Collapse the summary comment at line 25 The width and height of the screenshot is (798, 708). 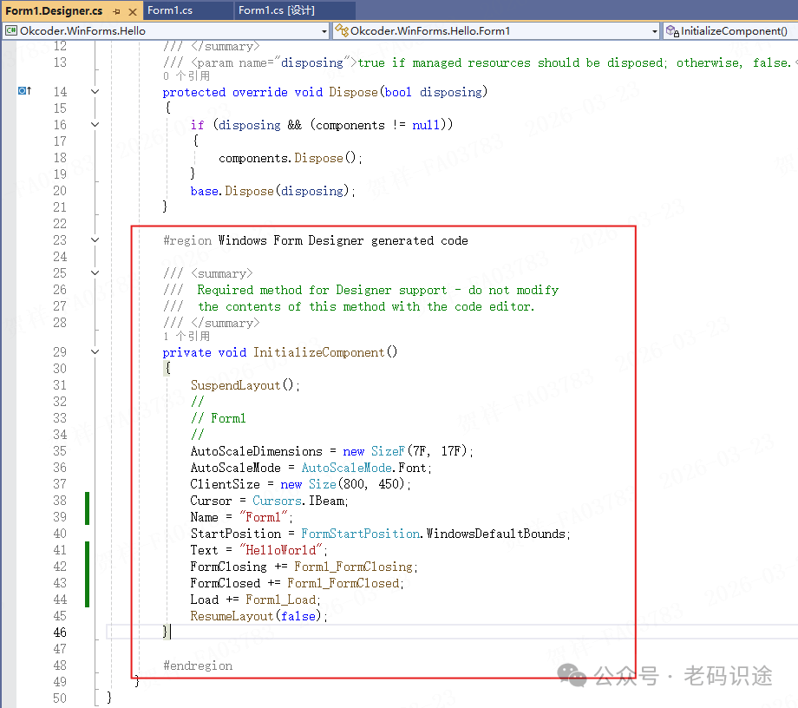point(95,273)
